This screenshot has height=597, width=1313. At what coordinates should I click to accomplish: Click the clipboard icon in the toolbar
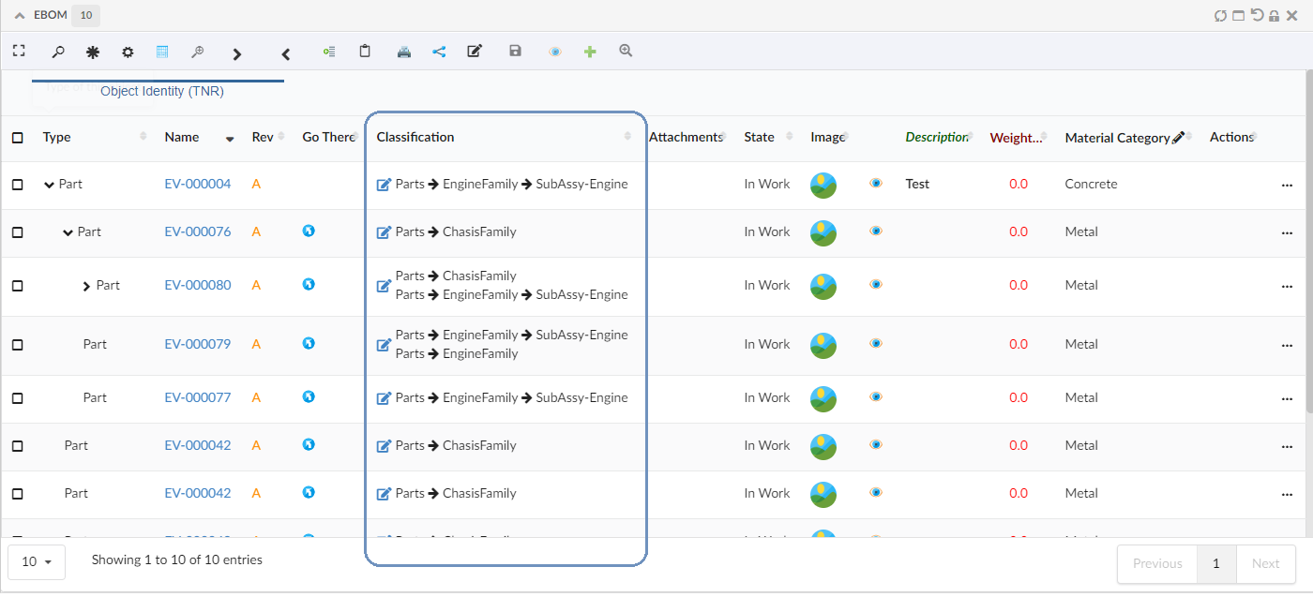365,52
